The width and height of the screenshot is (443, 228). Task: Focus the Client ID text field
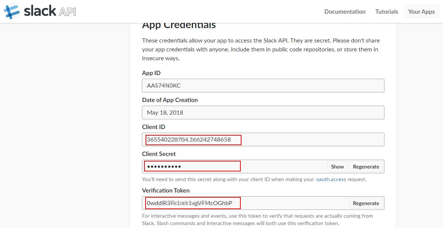[x=263, y=140]
